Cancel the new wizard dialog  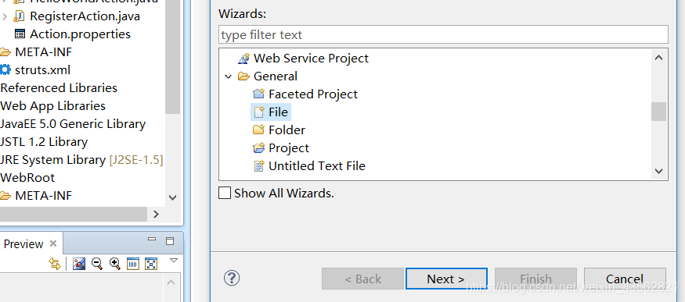coord(625,279)
